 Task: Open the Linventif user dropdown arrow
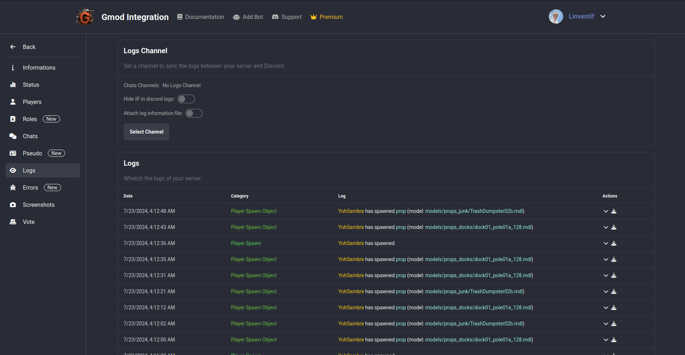(603, 16)
